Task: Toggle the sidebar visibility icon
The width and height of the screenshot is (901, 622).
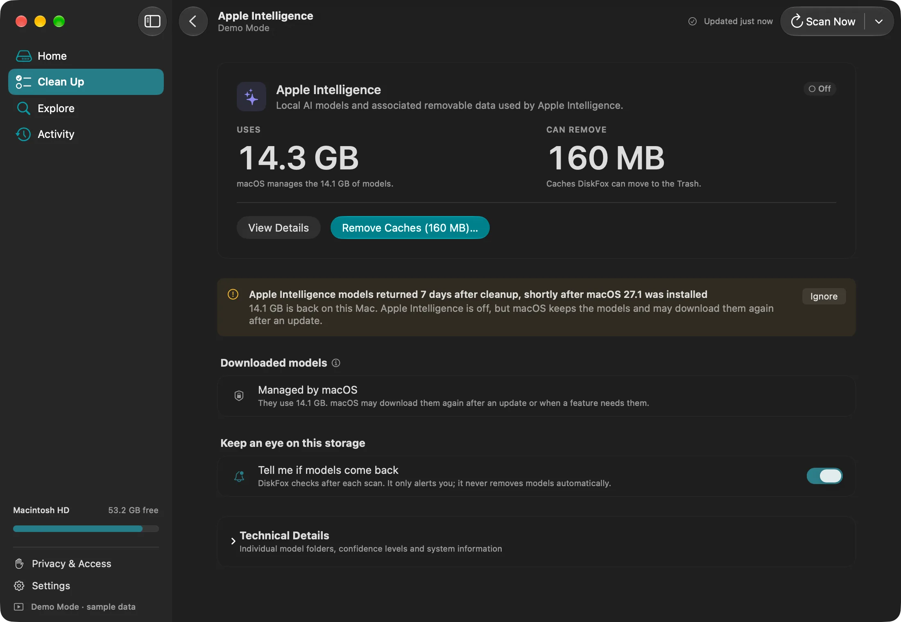Action: [152, 21]
